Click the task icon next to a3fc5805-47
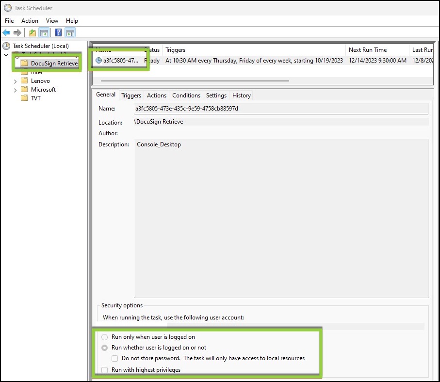The image size is (440, 382). [x=100, y=60]
